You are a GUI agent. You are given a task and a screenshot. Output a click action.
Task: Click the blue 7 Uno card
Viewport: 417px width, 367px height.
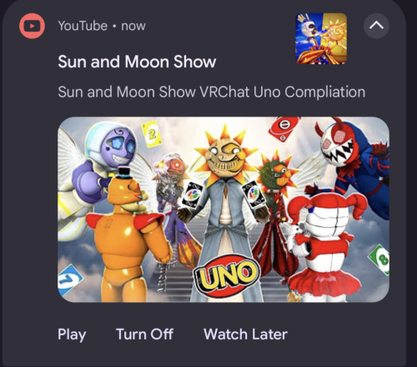68,280
